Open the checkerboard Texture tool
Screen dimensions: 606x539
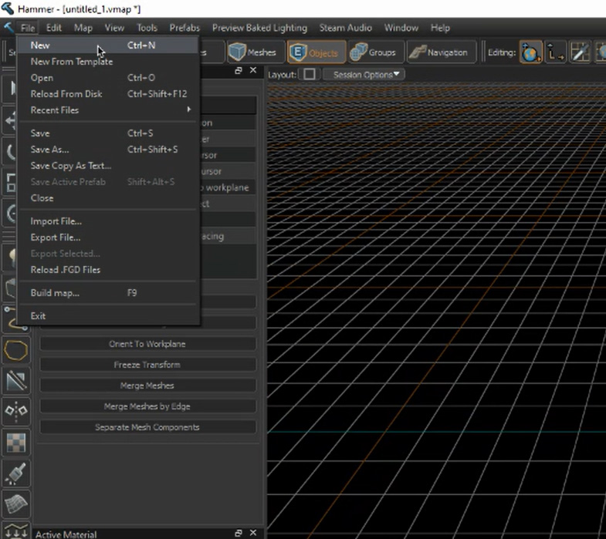pos(16,443)
